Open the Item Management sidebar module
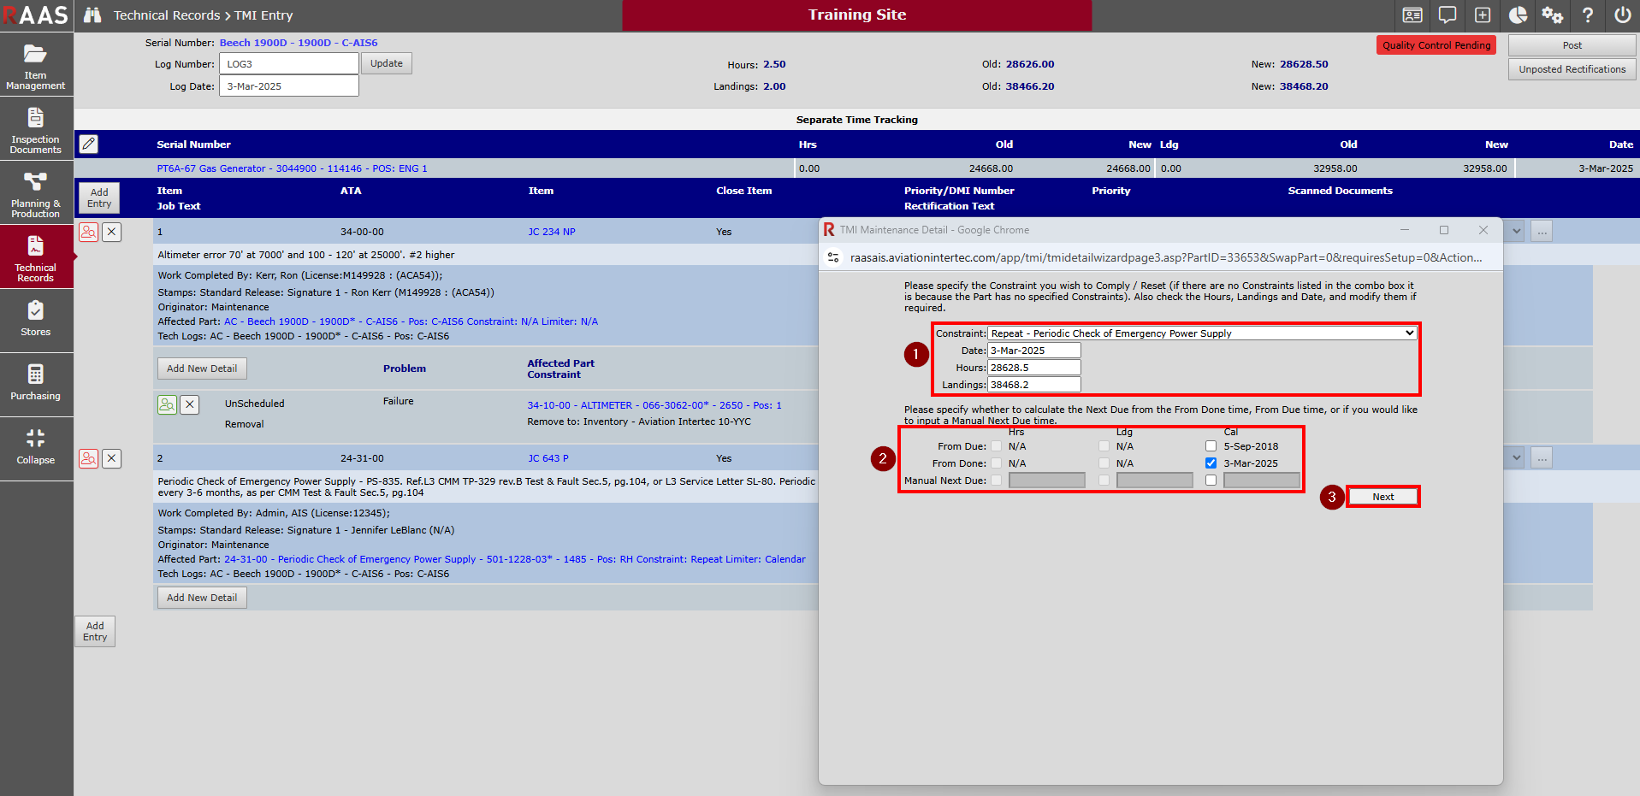The height and width of the screenshot is (796, 1640). 36,65
